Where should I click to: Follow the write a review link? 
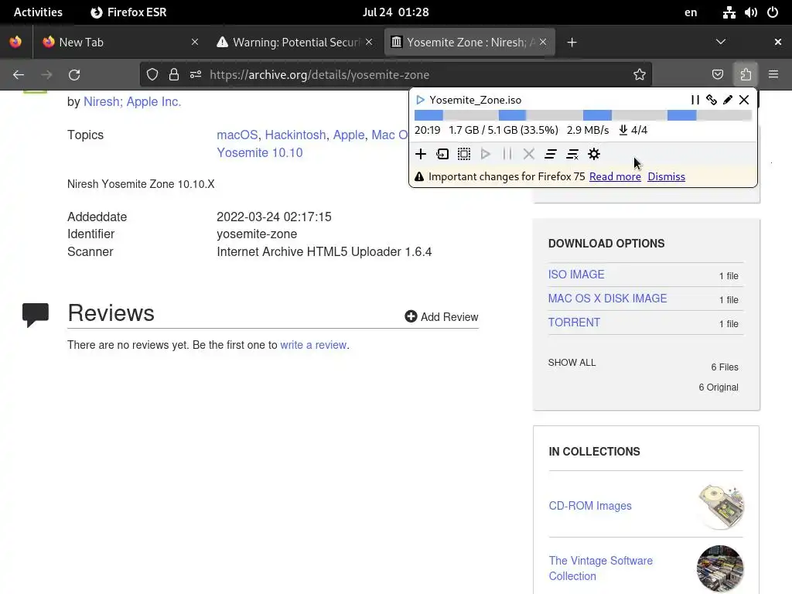point(313,345)
